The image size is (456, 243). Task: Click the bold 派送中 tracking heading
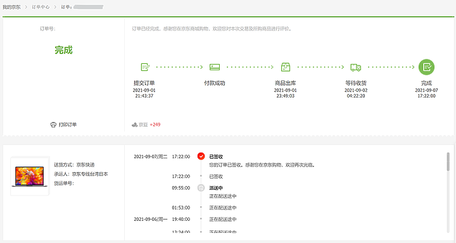click(216, 188)
